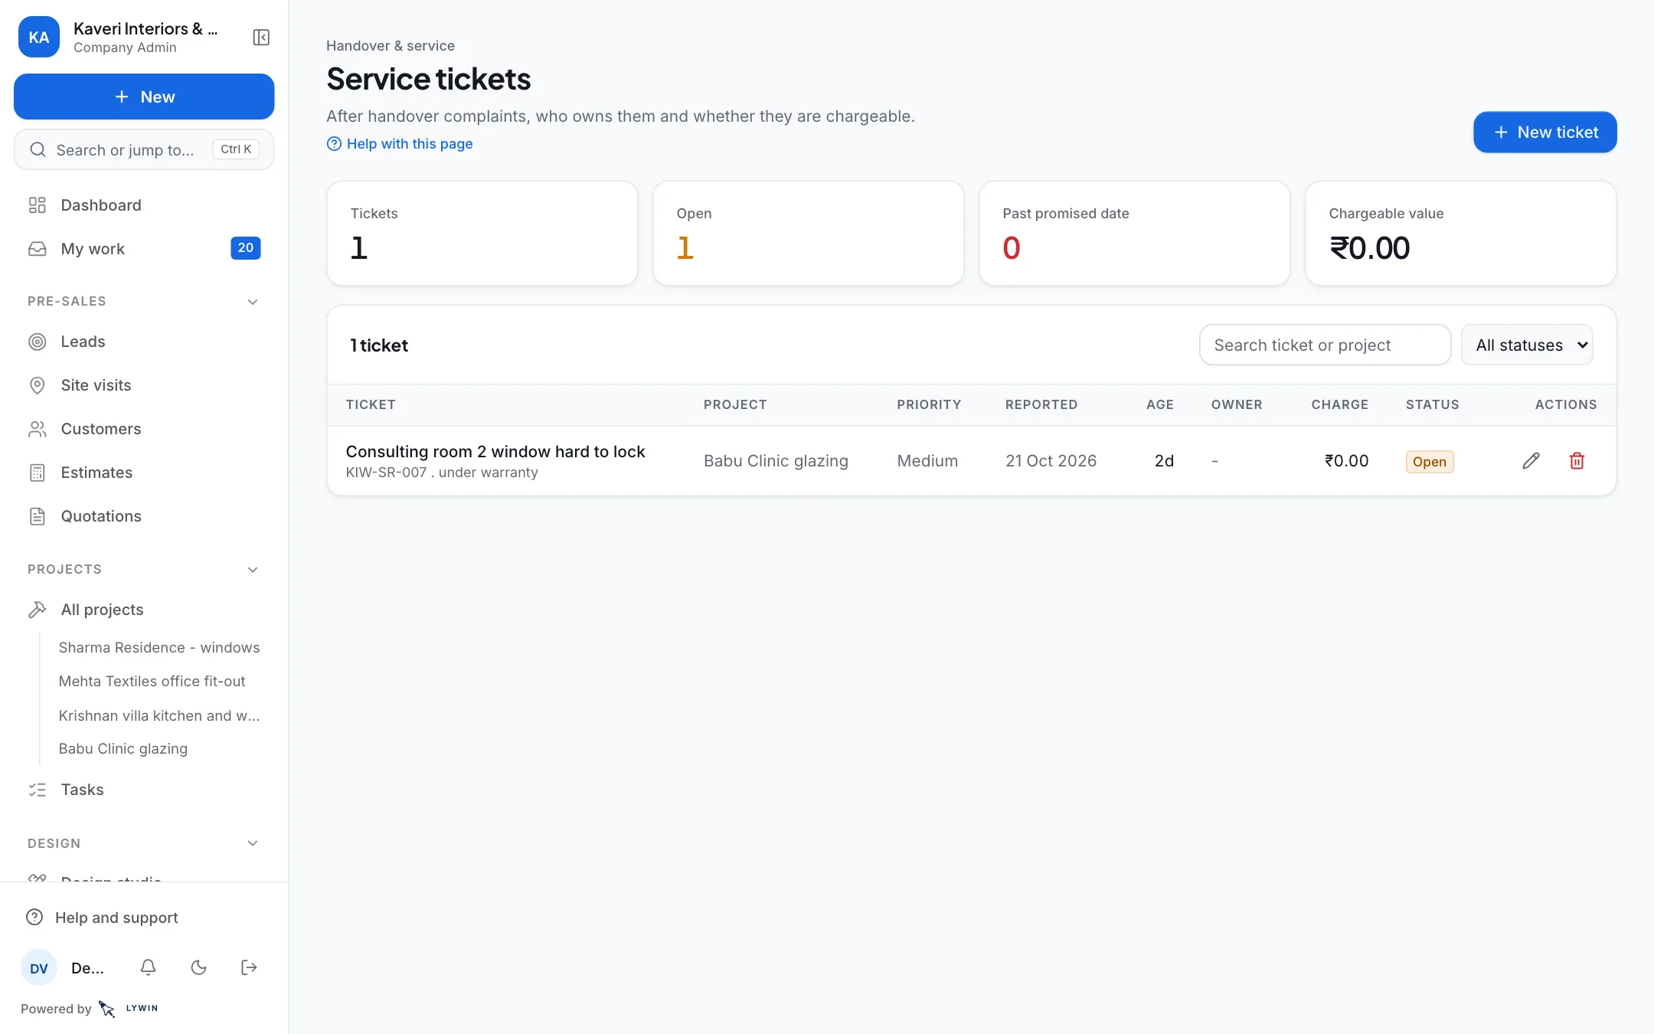Click the DV user avatar
The width and height of the screenshot is (1654, 1034).
point(39,968)
